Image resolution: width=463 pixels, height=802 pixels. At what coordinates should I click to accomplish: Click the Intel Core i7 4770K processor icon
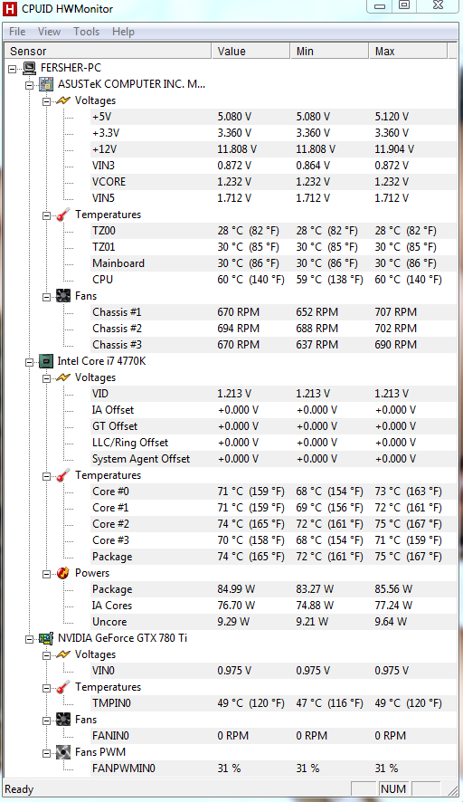pyautogui.click(x=46, y=361)
